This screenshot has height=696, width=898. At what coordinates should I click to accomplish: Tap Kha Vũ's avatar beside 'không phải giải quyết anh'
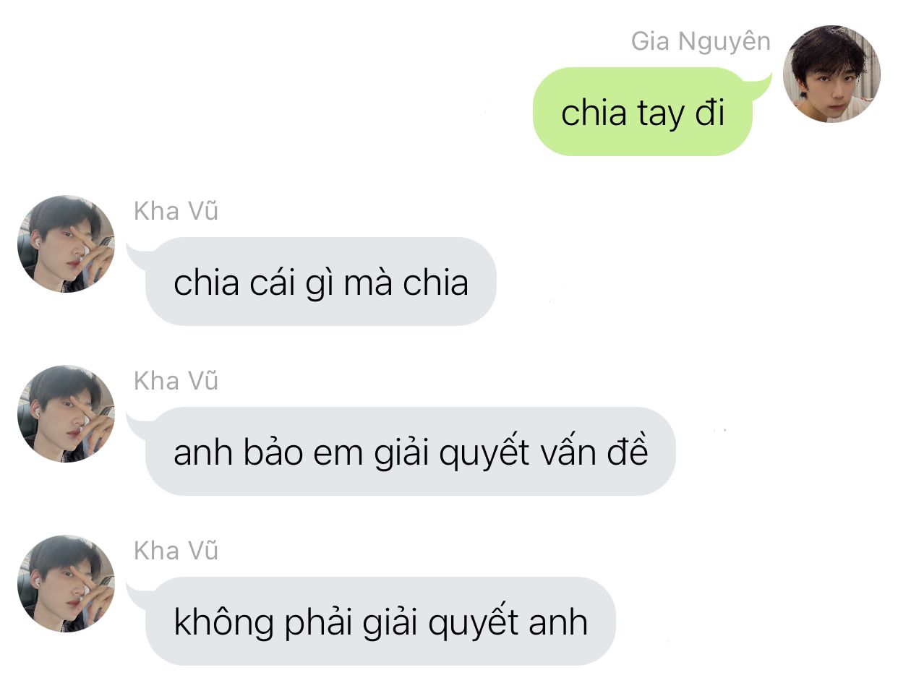click(66, 583)
